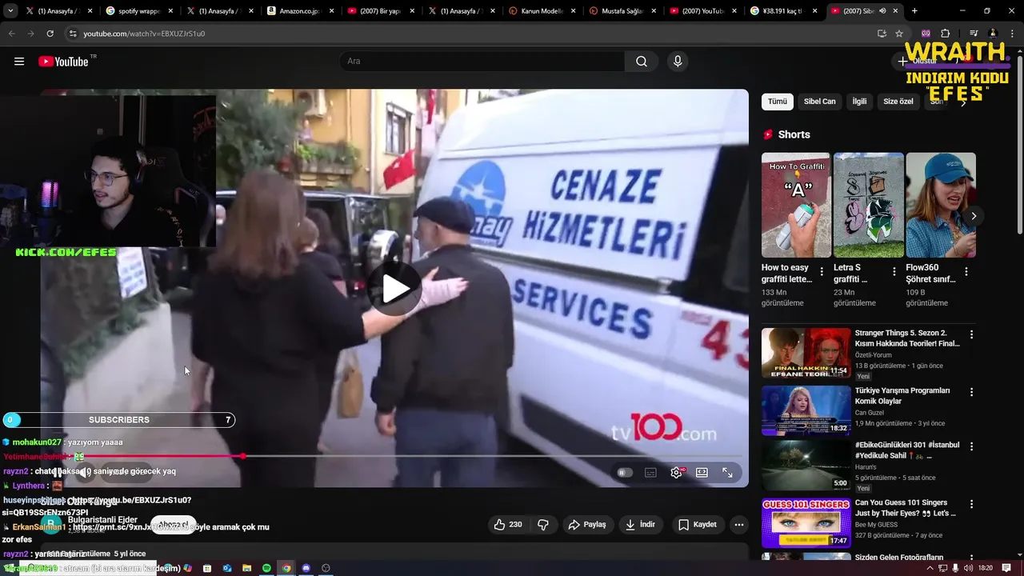The image size is (1024, 576).
Task: Open the Paylaş share dialog
Action: pyautogui.click(x=587, y=525)
